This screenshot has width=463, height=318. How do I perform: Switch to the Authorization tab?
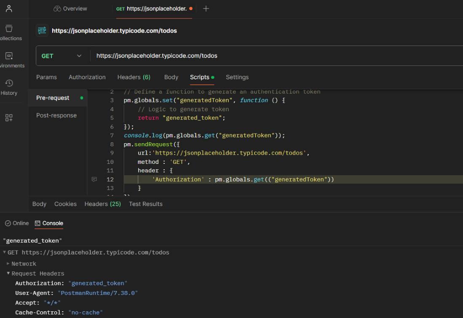click(87, 77)
